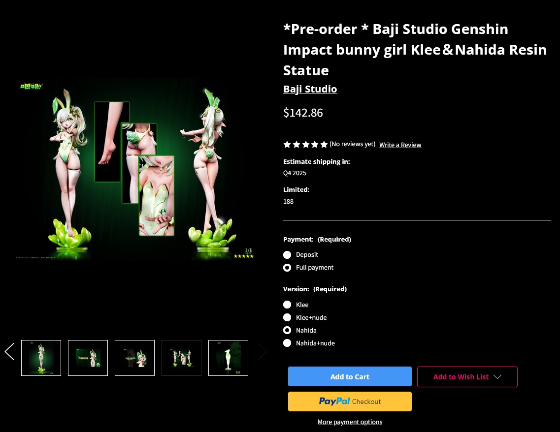Click the Q4 2025 shipping estimate text
The image size is (560, 432).
pos(295,173)
